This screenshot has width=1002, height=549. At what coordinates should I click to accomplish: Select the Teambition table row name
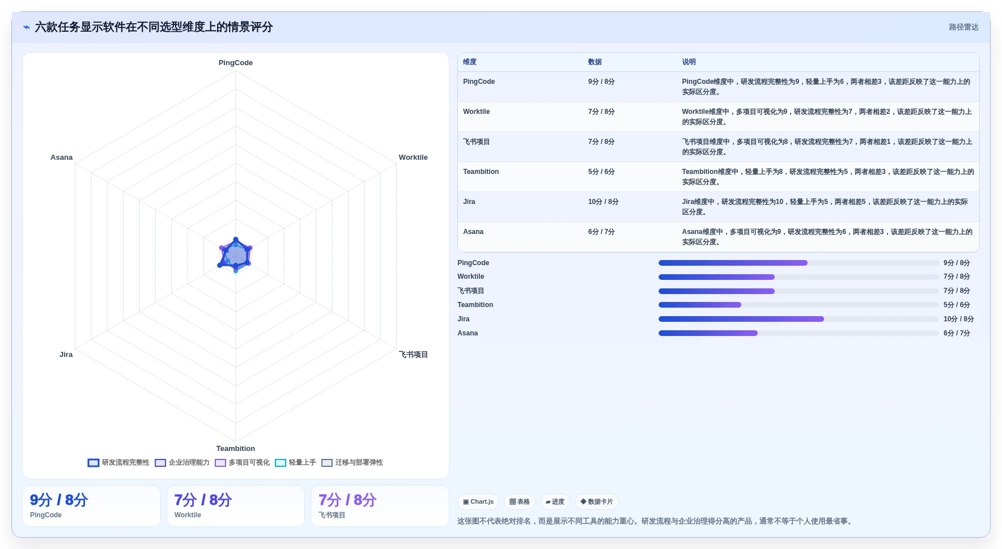(x=481, y=172)
